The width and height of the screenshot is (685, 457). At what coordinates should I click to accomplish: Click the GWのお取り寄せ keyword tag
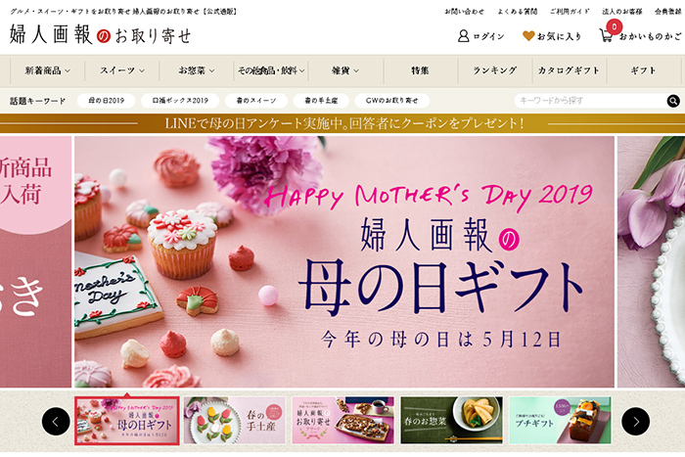coord(391,101)
